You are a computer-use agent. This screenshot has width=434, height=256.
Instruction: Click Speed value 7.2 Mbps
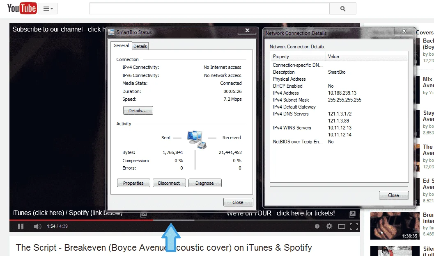point(232,99)
